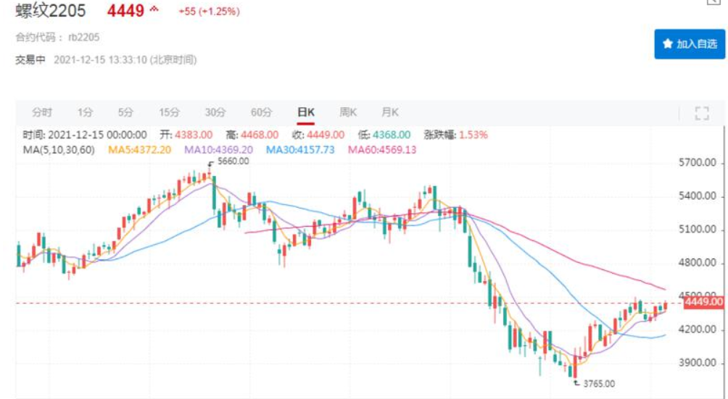Screen dimensions: 728x399
Task: Switch chart to 15分 interval
Action: [169, 112]
